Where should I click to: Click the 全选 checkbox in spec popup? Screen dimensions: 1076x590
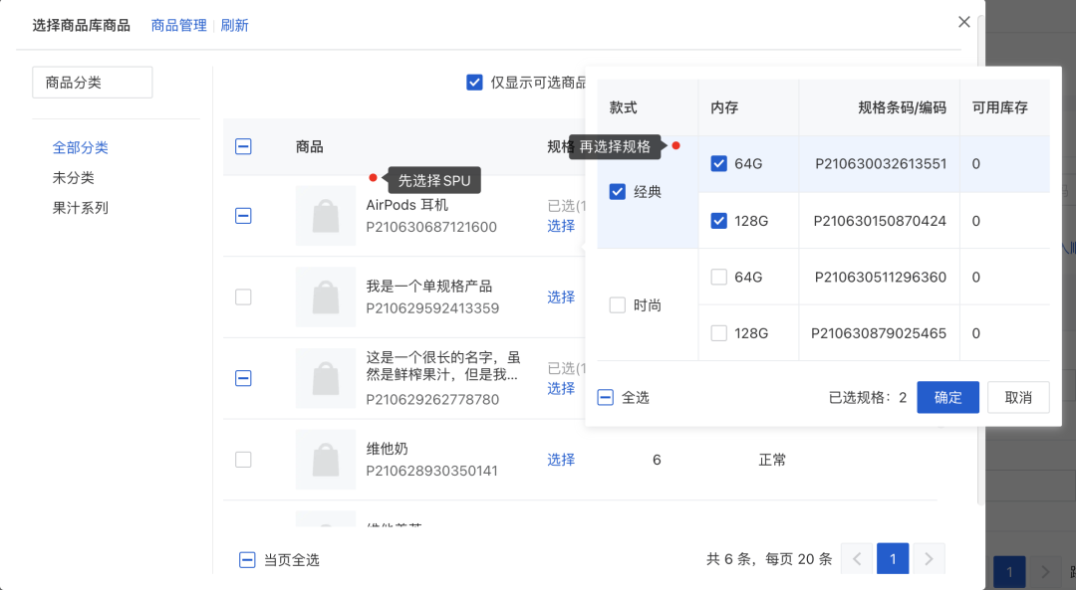pos(605,396)
